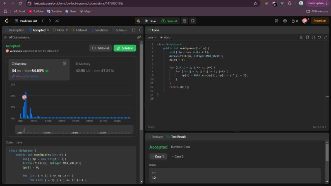Reset code with the revert arrow icon

[x=319, y=37]
